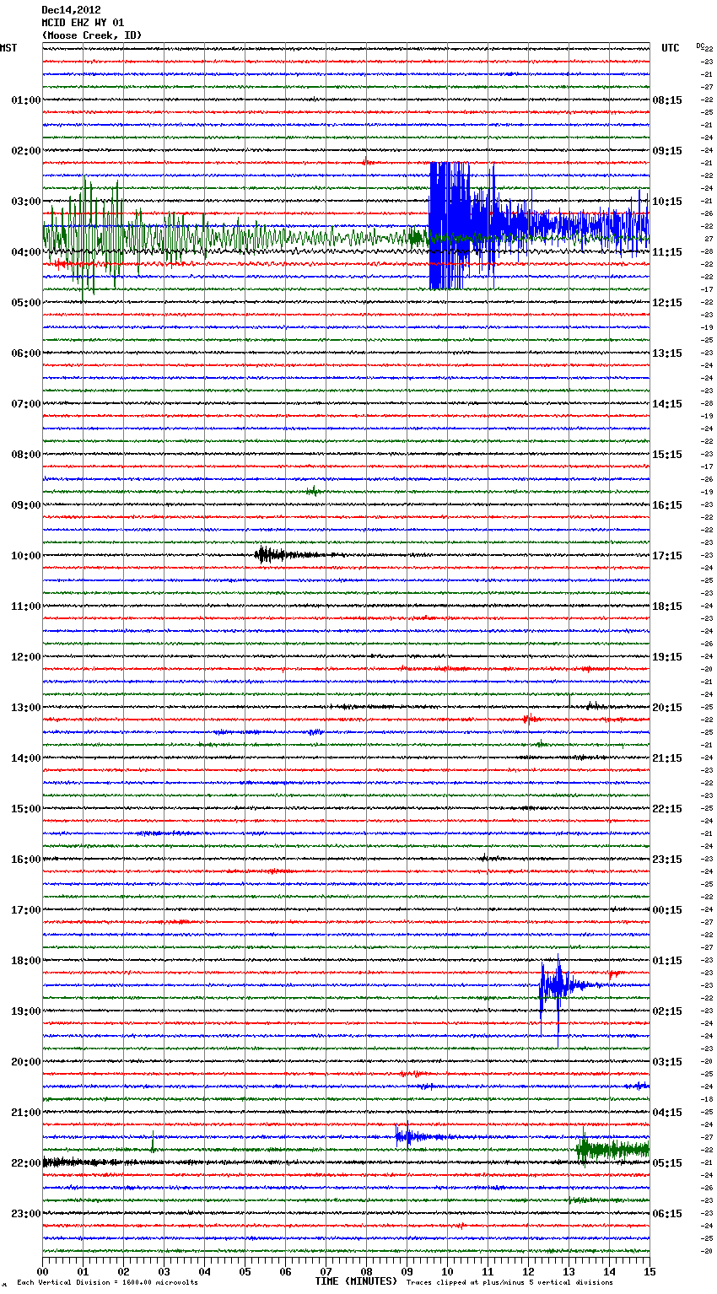Click the black seismic event on 10:00 trace
The image size is (717, 1294).
tap(268, 554)
